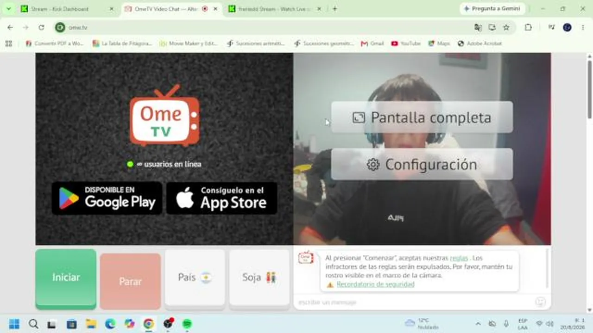Viewport: 593px width, 333px height.
Task: Open the YouTube bookmark
Action: pyautogui.click(x=406, y=43)
